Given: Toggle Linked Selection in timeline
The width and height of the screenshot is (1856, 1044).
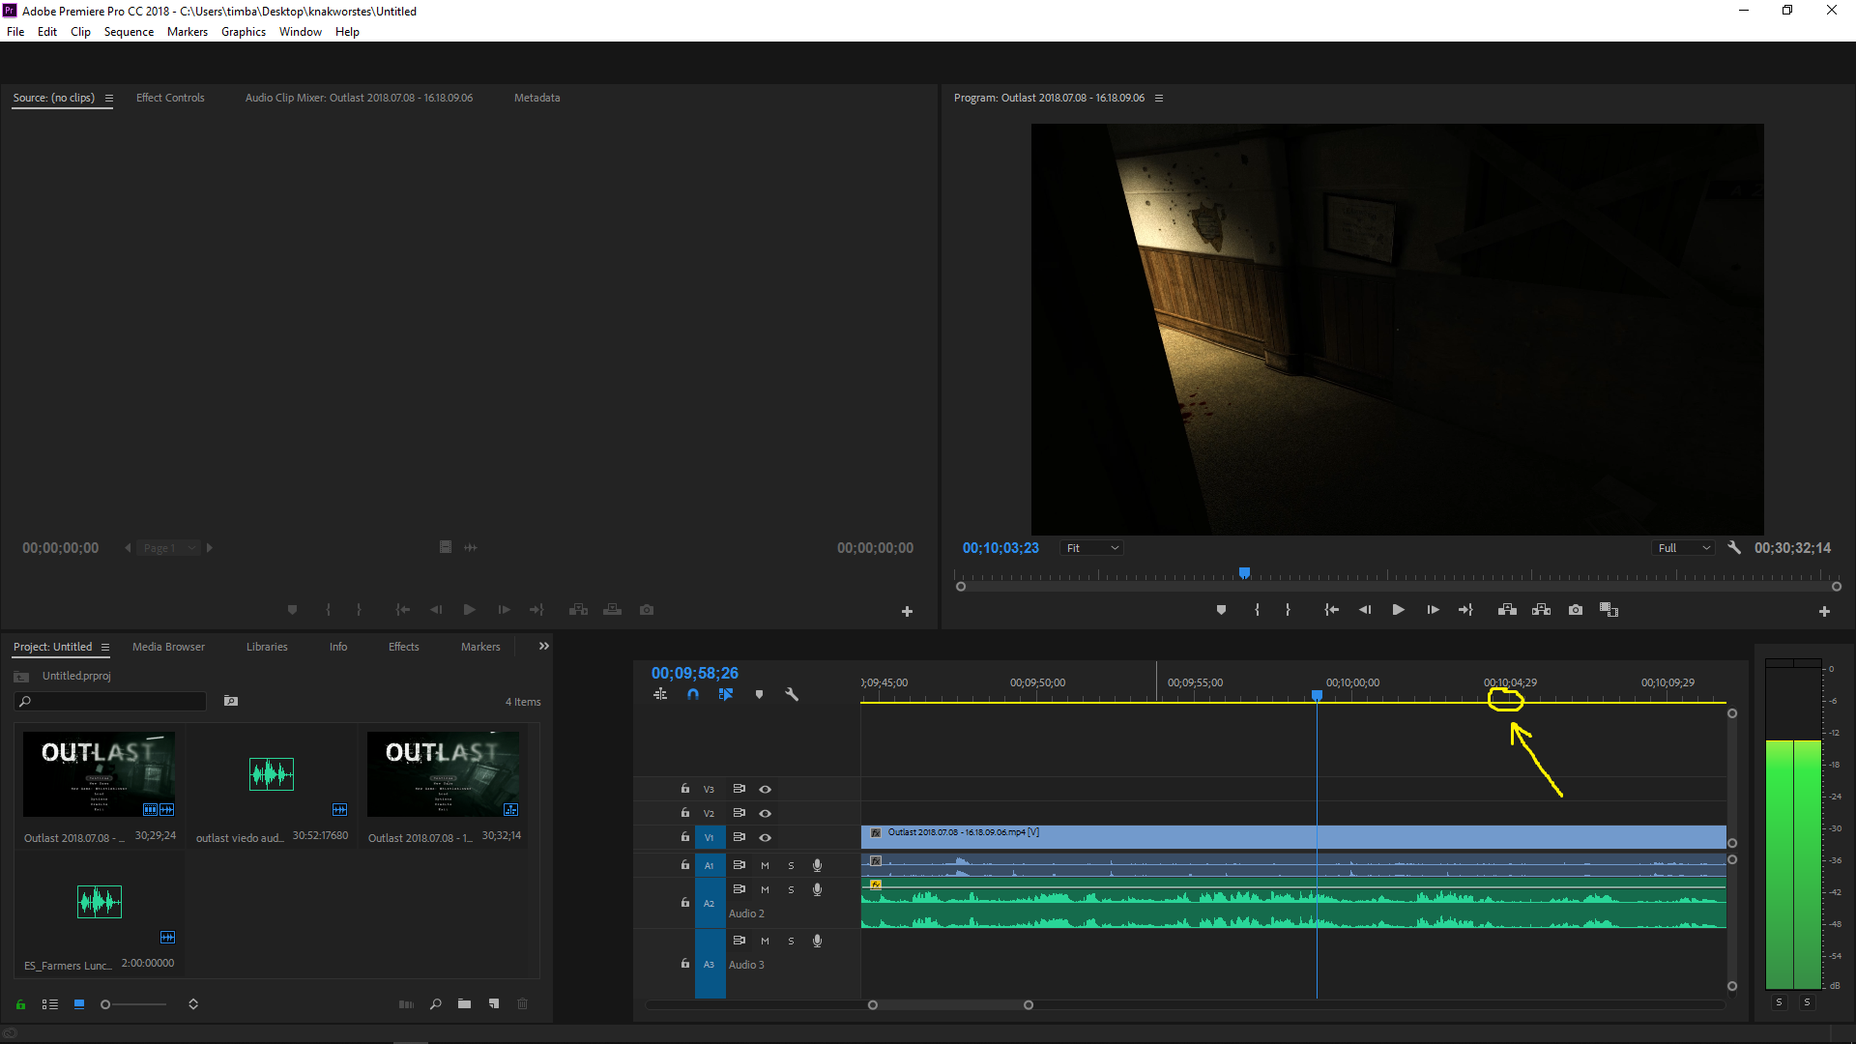Looking at the screenshot, I should point(726,694).
